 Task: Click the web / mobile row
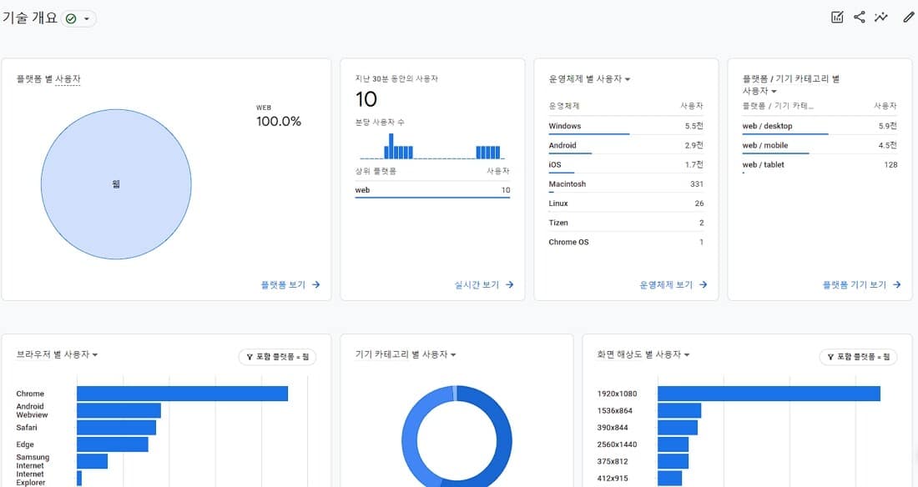(x=820, y=145)
